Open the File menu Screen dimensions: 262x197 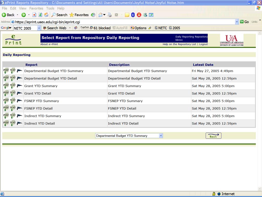point(4,8)
